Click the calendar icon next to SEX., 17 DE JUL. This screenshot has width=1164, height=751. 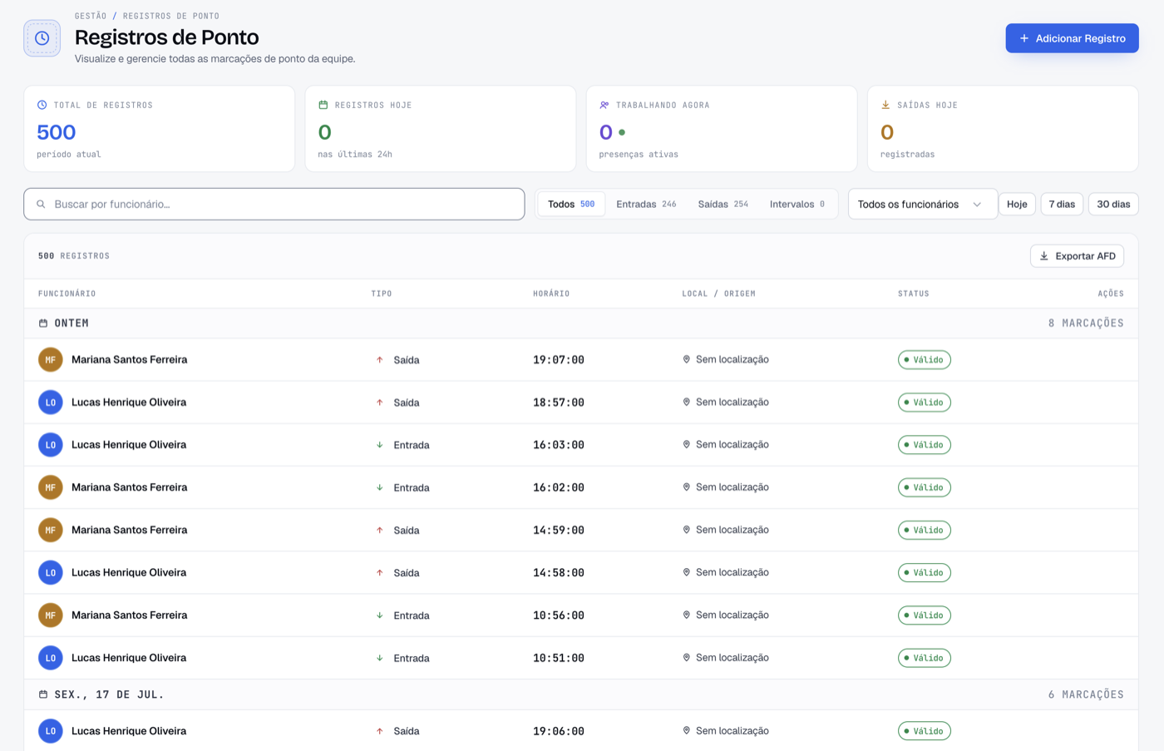[43, 694]
